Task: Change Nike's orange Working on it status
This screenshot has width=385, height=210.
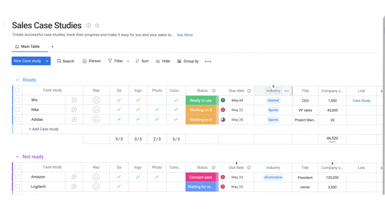Action: (201, 110)
